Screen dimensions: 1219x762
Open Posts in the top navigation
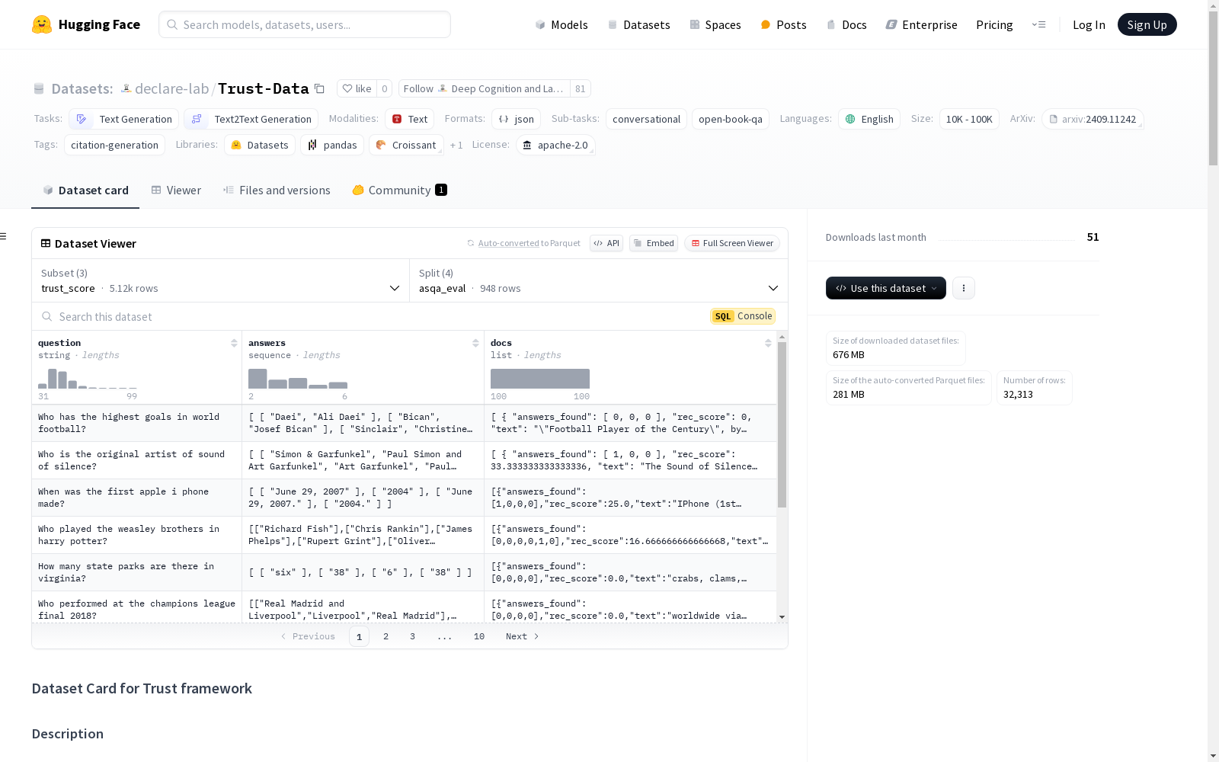coord(783,24)
